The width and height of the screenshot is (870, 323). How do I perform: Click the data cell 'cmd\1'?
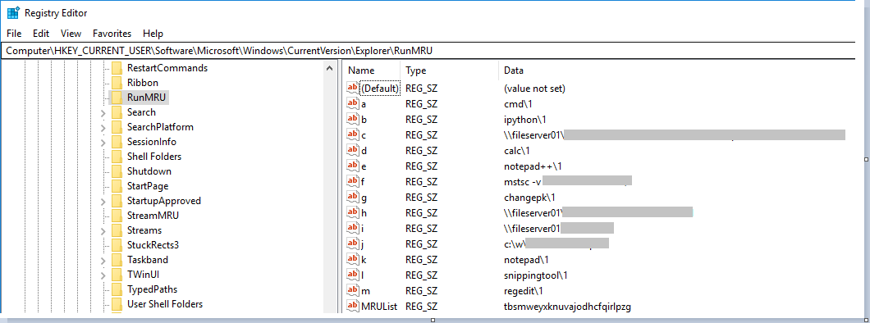click(518, 103)
